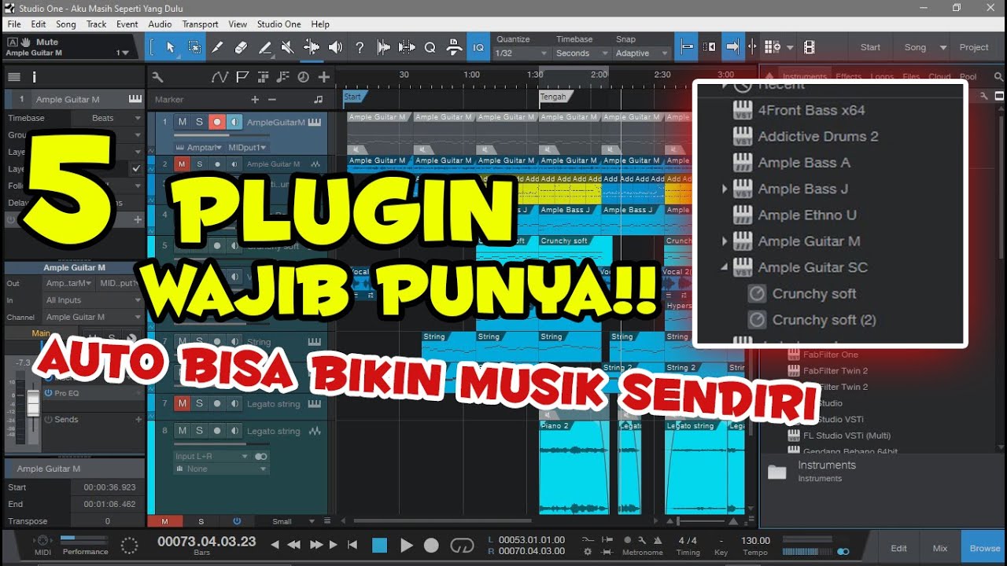Viewport: 1007px width, 566px height.
Task: Mute track 1 AmpleGuitarM
Action: [183, 122]
